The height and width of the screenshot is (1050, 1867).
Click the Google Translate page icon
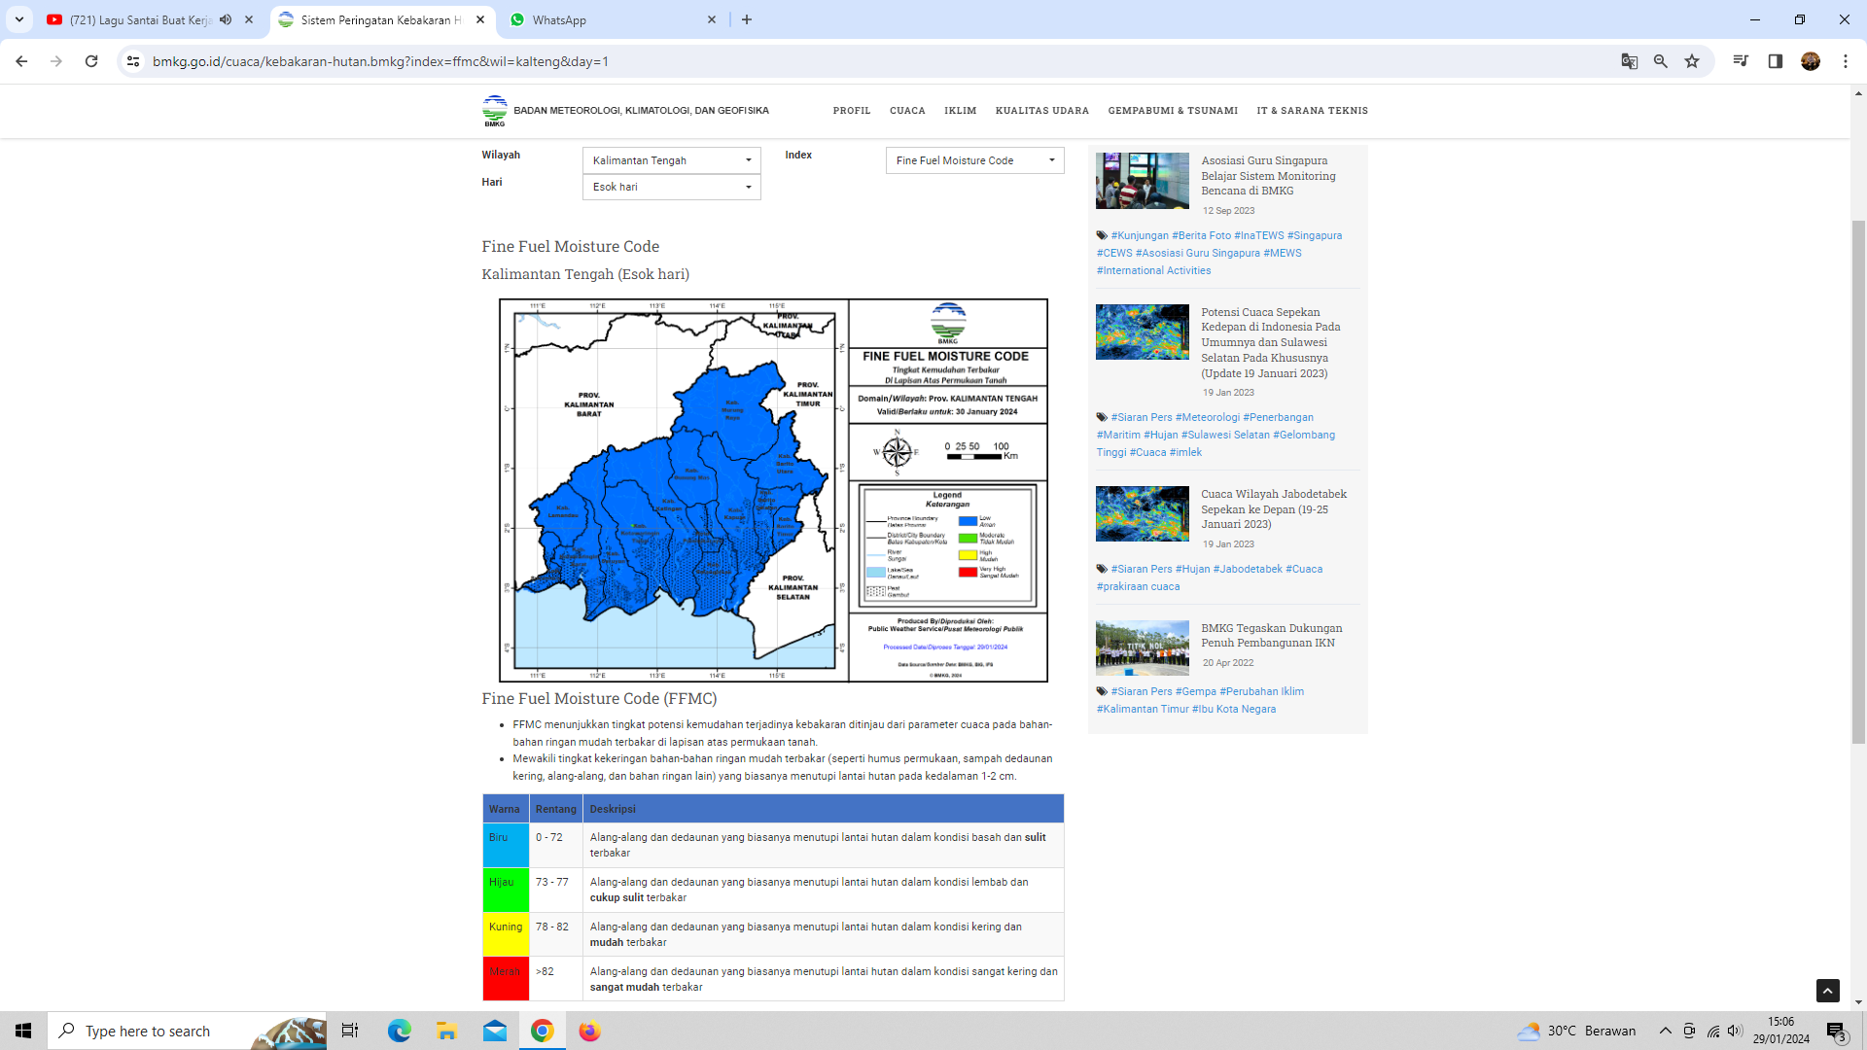point(1630,61)
